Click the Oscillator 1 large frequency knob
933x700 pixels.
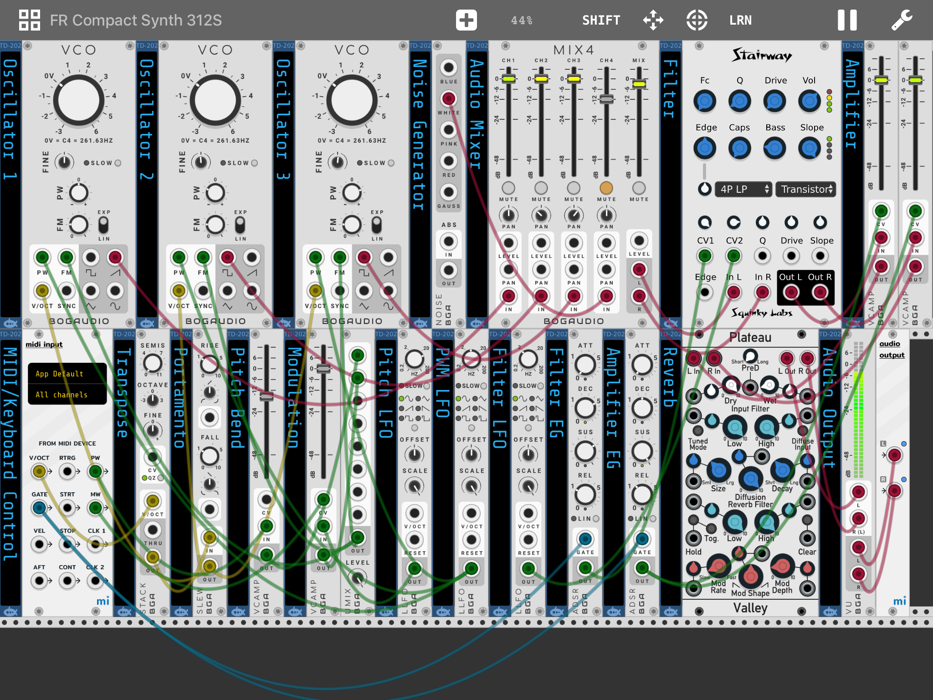pos(79,100)
